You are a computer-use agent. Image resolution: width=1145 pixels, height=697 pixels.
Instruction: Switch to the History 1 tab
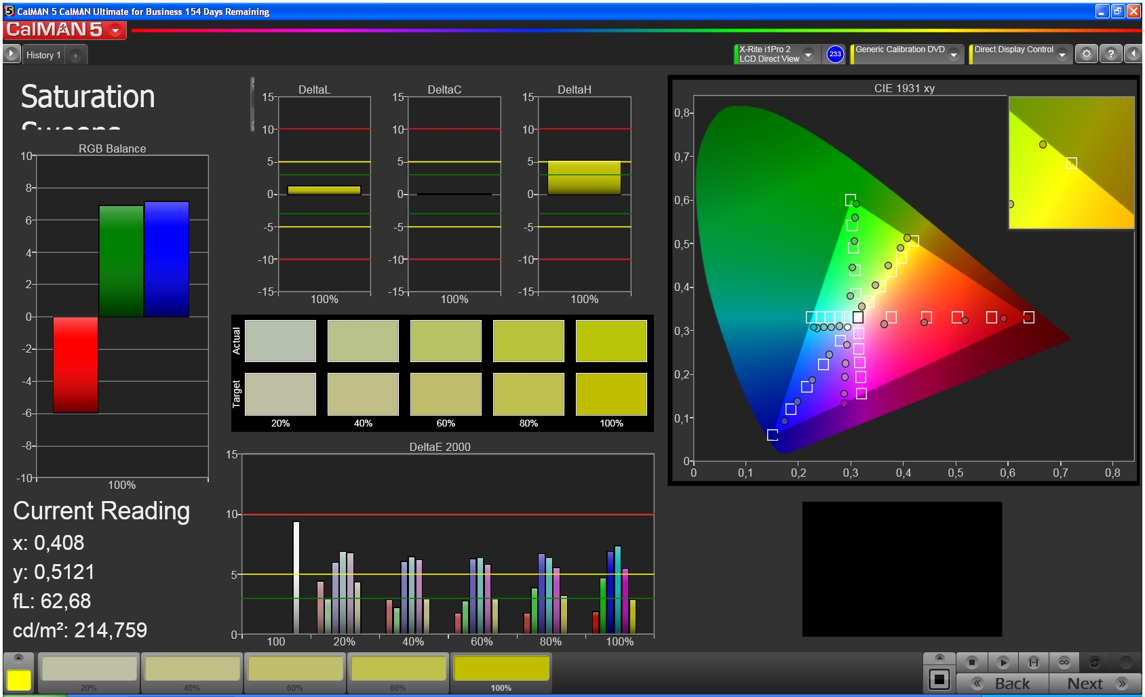(43, 55)
